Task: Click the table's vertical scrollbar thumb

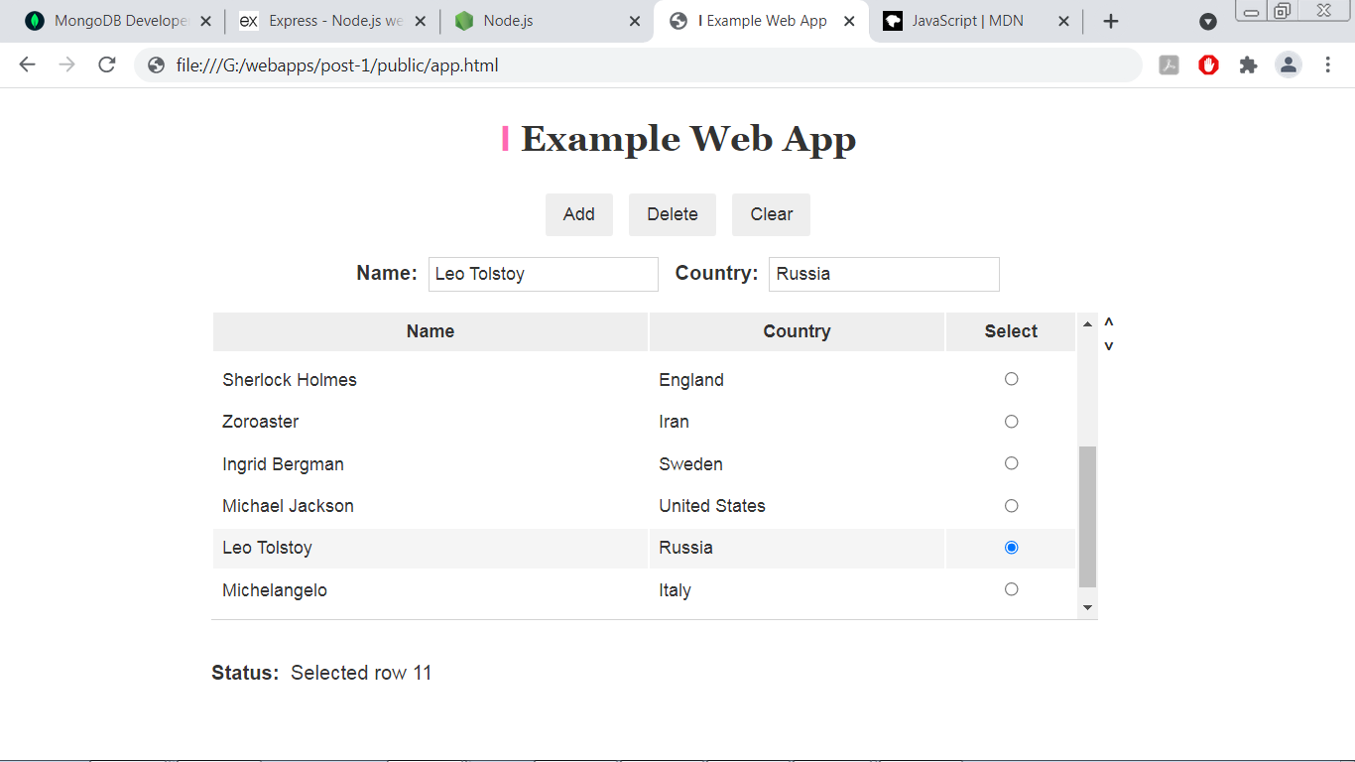Action: pos(1087,516)
